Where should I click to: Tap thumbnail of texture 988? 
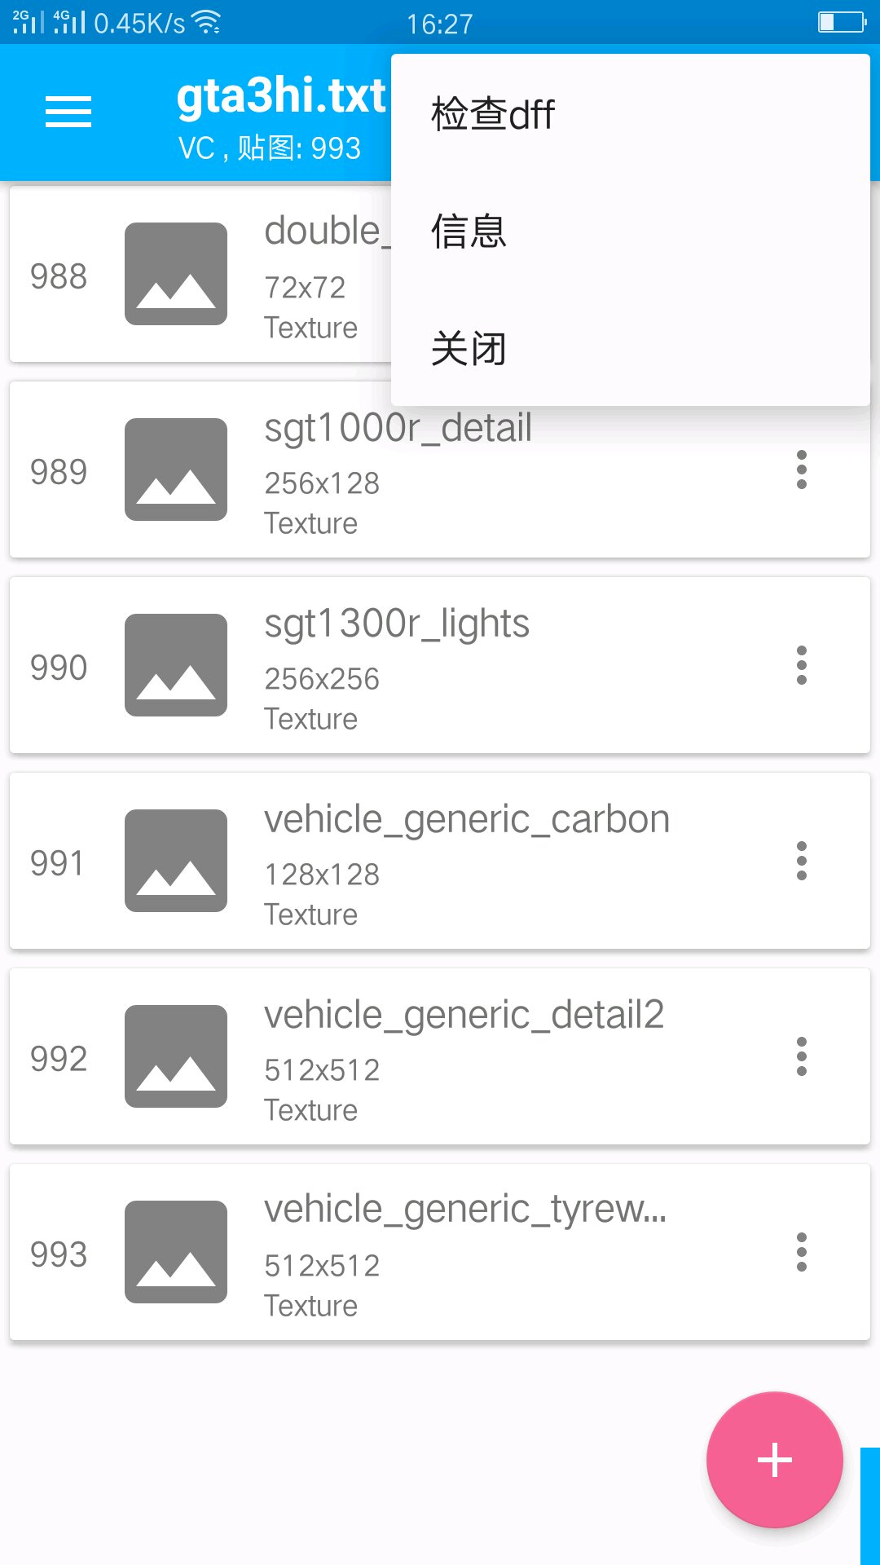click(176, 274)
